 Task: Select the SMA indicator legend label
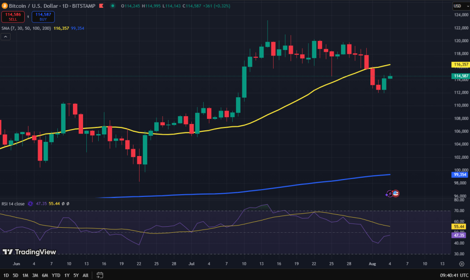click(26, 28)
